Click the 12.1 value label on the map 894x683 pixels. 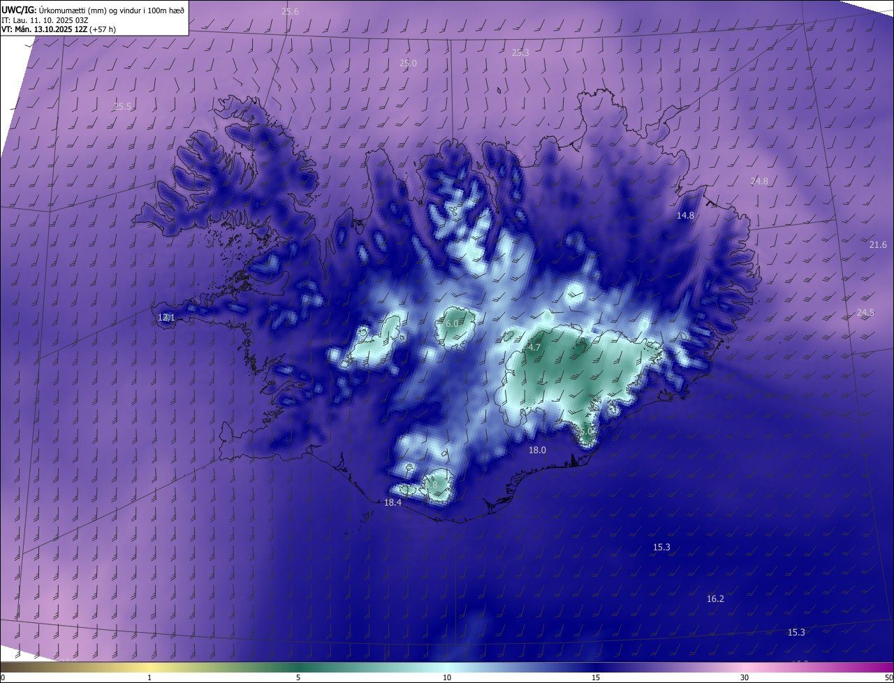(x=166, y=317)
